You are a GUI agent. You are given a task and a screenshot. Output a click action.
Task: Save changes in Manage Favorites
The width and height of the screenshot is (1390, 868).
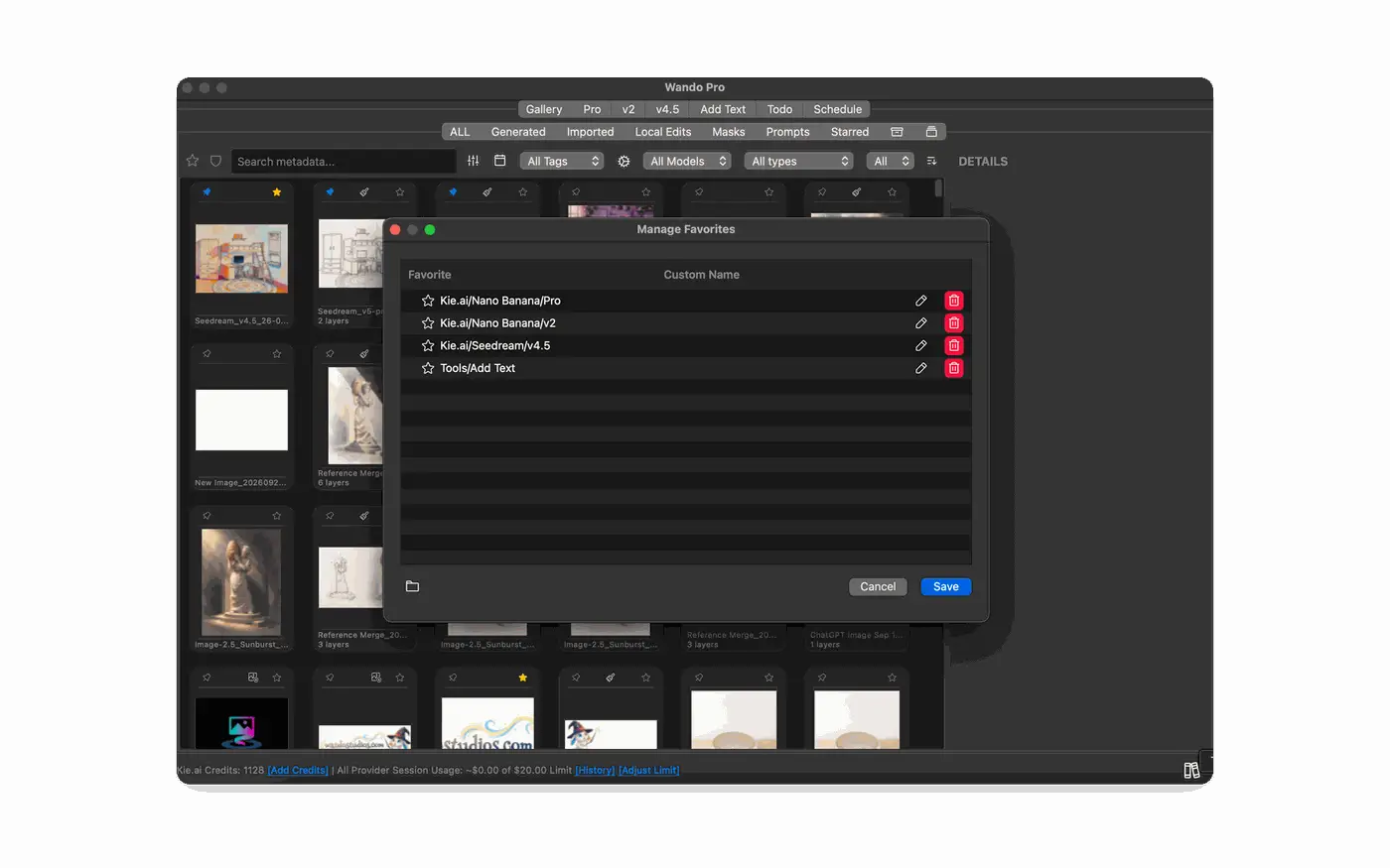click(946, 586)
